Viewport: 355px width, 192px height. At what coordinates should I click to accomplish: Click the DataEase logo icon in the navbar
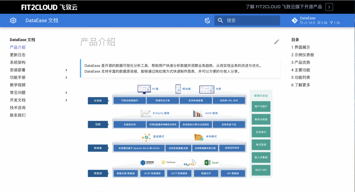(13, 20)
